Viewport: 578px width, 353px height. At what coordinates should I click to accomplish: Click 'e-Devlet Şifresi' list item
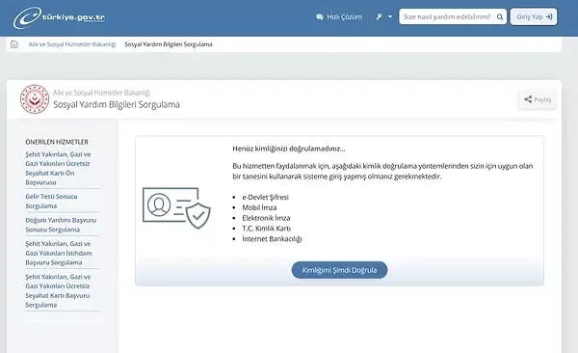click(x=266, y=197)
